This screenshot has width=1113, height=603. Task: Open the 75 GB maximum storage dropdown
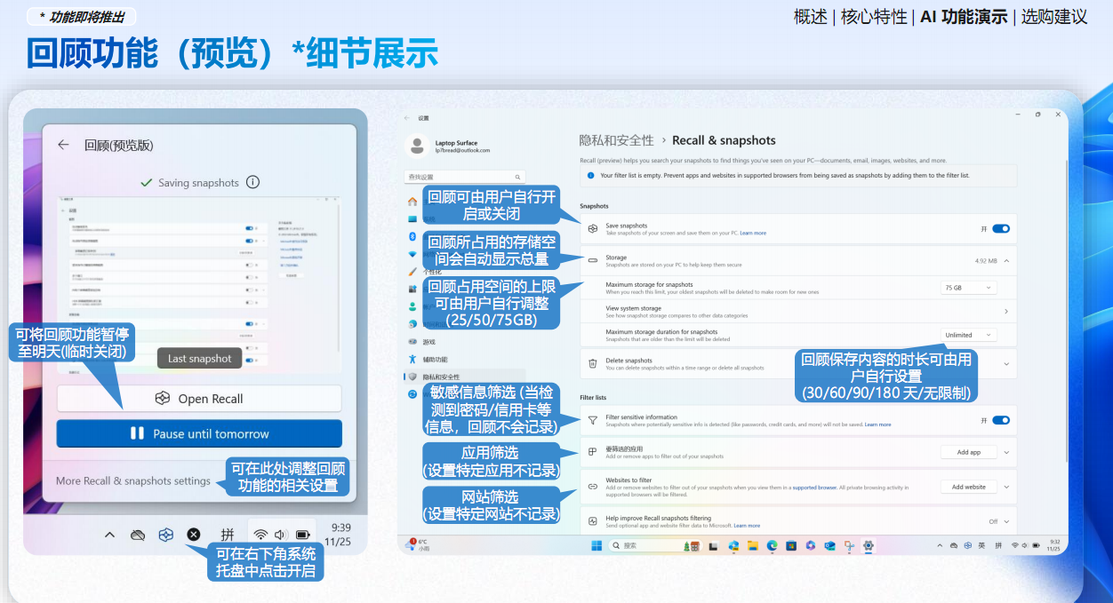click(x=968, y=288)
